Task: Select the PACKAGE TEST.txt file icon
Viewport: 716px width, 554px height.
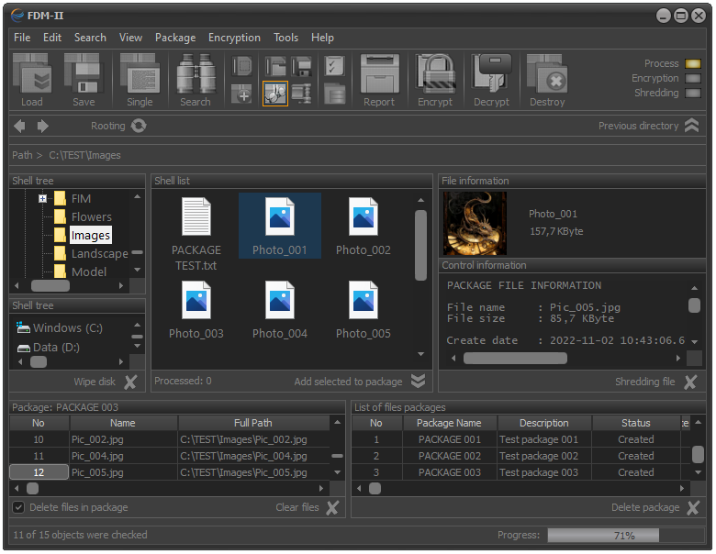Action: pos(196,216)
